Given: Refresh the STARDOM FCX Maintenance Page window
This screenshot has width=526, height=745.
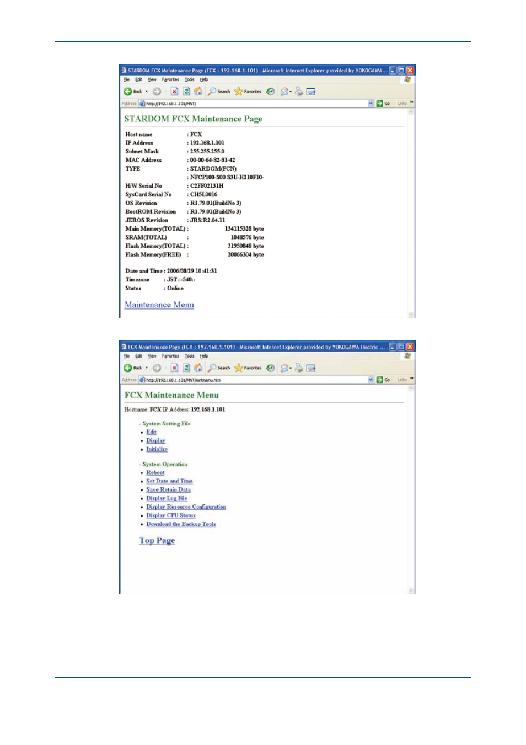Looking at the screenshot, I should (x=186, y=92).
